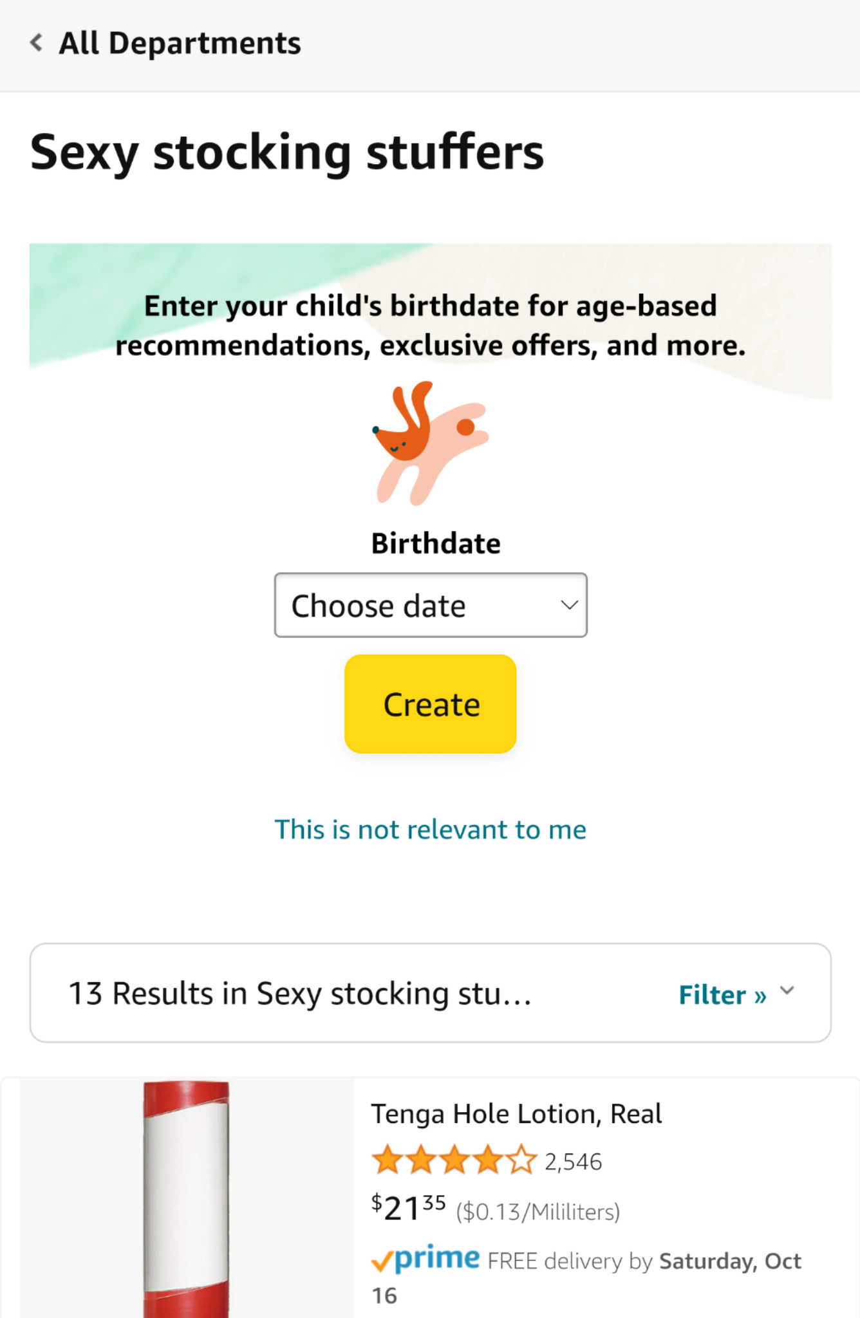Click All Departments in the header
Image resolution: width=860 pixels, height=1318 pixels.
pyautogui.click(x=180, y=42)
